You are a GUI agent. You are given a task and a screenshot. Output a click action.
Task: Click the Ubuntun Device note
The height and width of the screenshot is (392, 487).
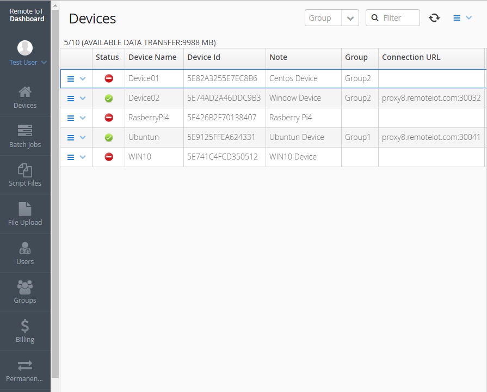pyautogui.click(x=297, y=137)
